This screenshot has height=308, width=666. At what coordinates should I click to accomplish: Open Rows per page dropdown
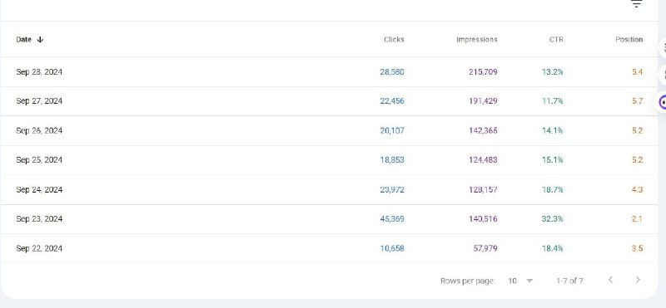[520, 281]
